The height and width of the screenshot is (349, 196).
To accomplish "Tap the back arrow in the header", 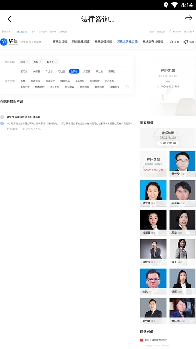I will click(x=9, y=19).
